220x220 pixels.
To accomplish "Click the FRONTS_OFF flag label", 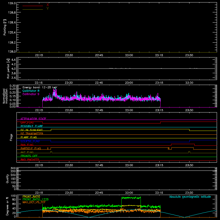I will [x=29, y=156].
